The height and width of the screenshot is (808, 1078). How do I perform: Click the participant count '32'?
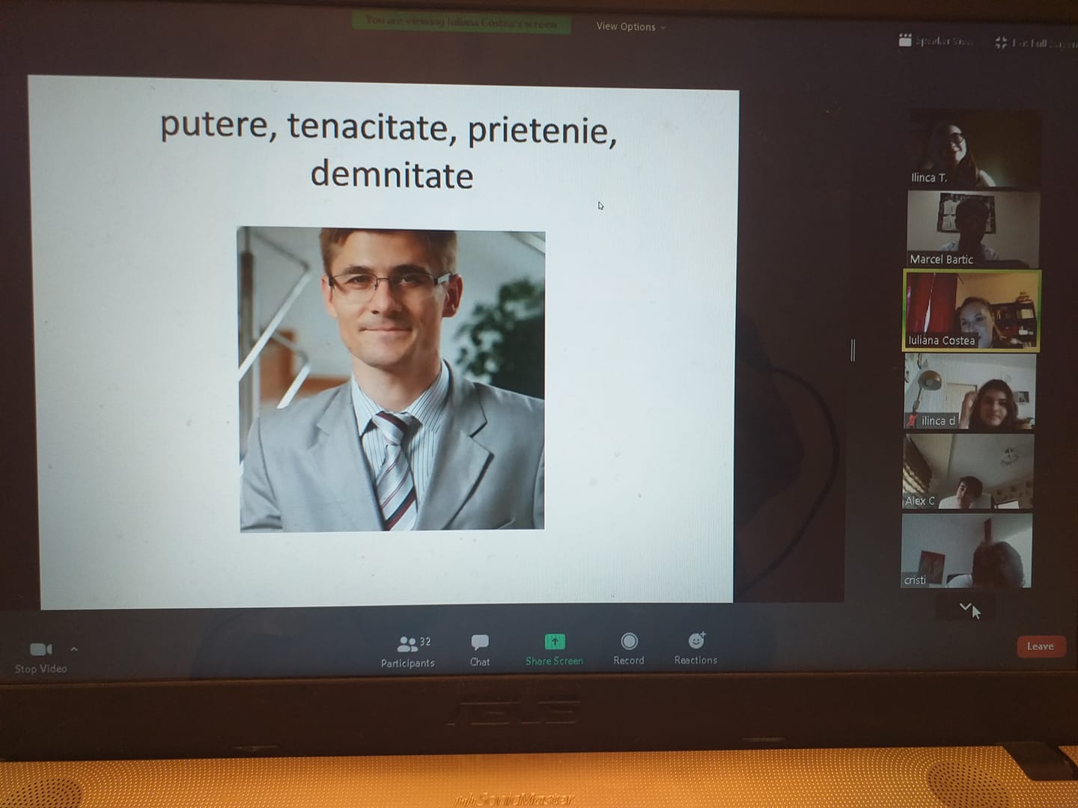pos(425,642)
